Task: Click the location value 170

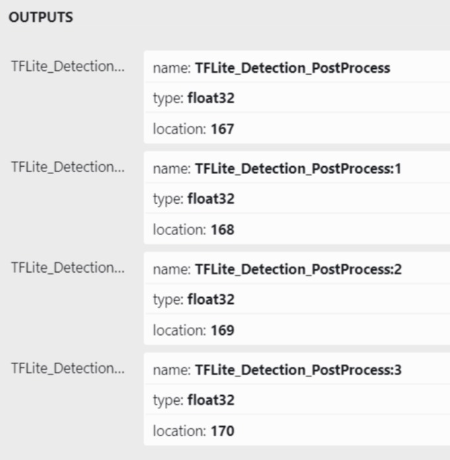Action: [222, 431]
